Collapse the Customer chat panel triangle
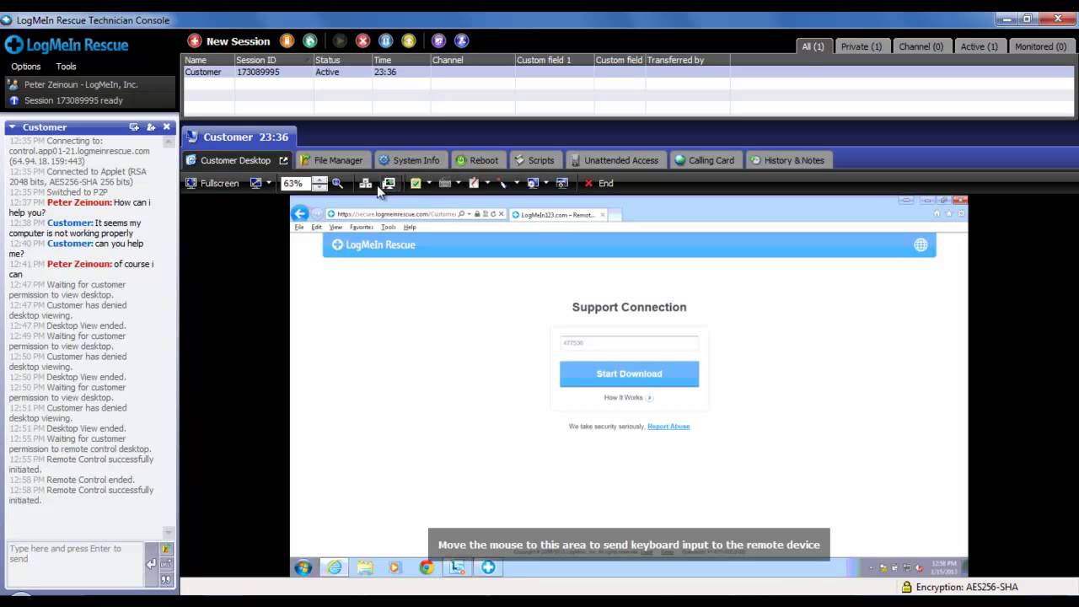The width and height of the screenshot is (1079, 607). click(12, 126)
